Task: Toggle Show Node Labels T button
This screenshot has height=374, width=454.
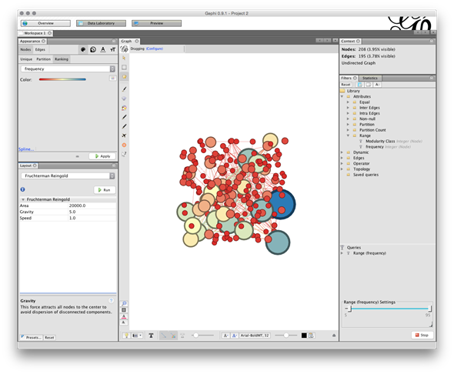Action: [x=151, y=336]
